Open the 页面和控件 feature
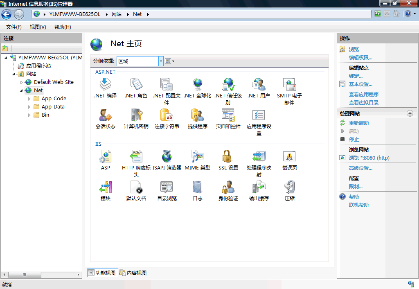This screenshot has height=289, width=419. tap(228, 119)
